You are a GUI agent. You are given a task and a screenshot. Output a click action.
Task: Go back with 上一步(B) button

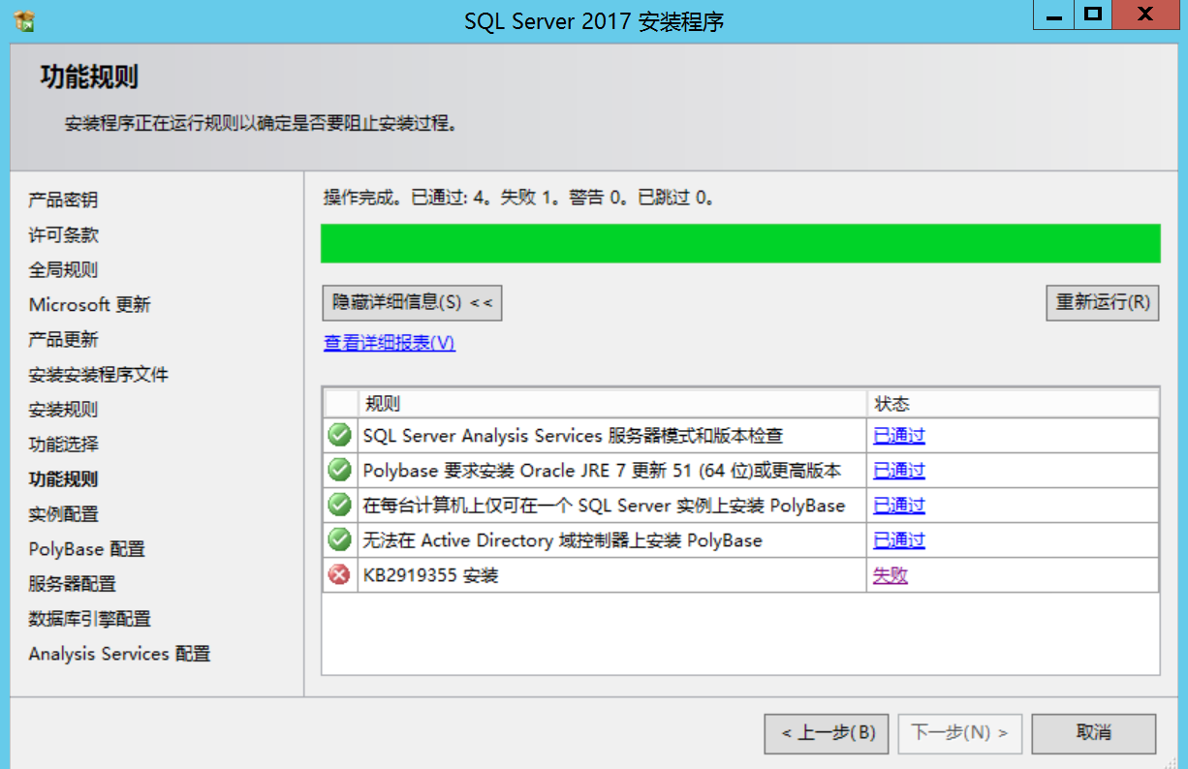coord(827,733)
